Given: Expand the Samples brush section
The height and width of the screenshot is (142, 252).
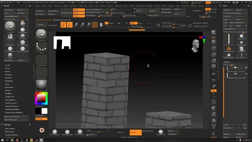Looking at the screenshot, I should (x=8, y=75).
